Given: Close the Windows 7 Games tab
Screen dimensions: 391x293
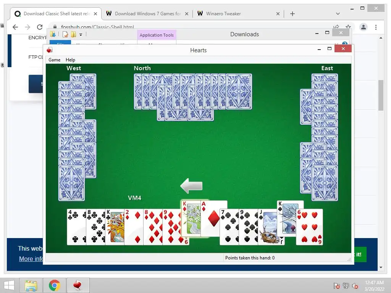Looking at the screenshot, I should [186, 14].
